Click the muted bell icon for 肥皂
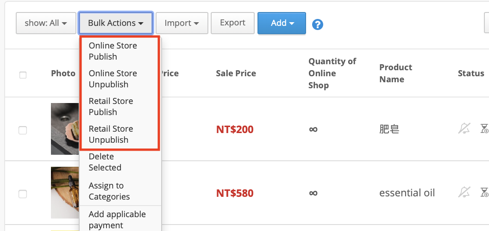This screenshot has height=231, width=489. 464,128
